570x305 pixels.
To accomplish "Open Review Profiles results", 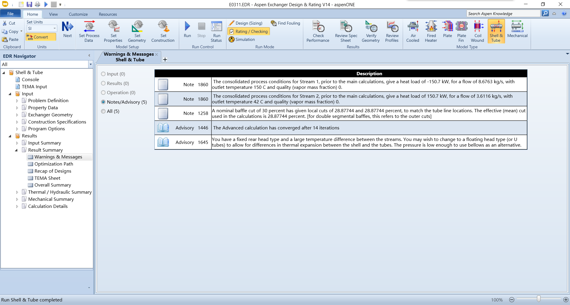I will (392, 31).
